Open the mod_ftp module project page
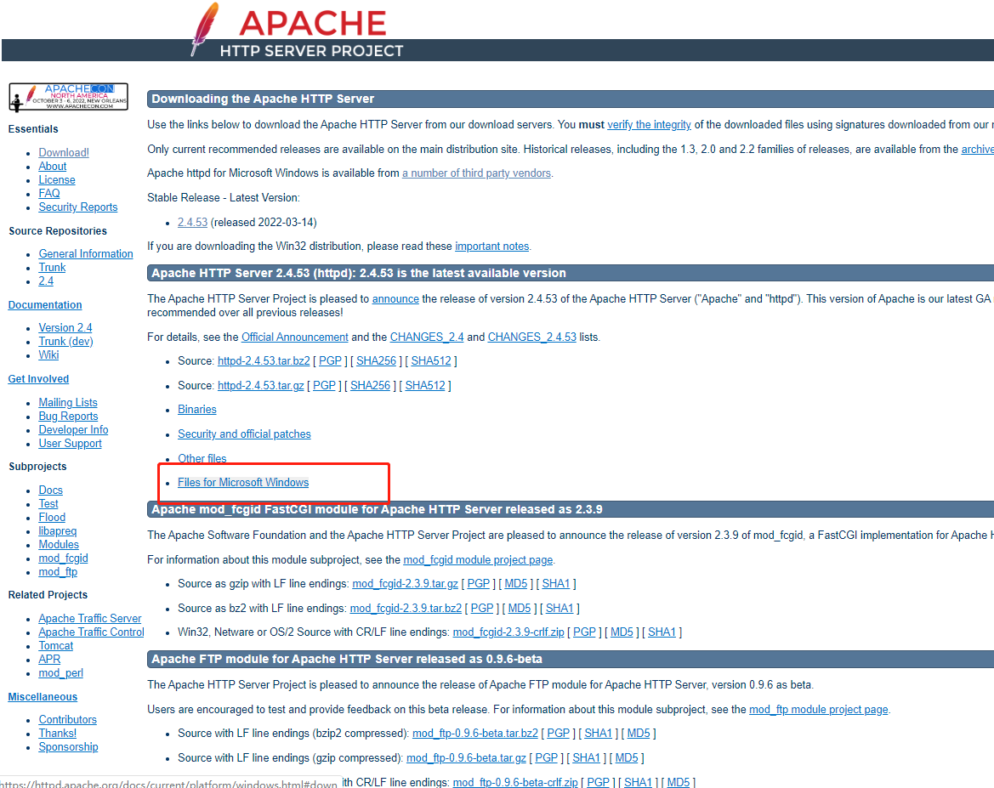This screenshot has width=994, height=788. [x=818, y=710]
